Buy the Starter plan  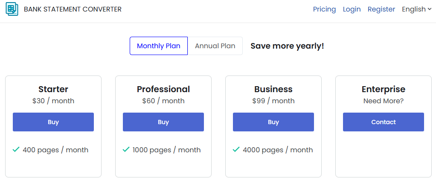tap(53, 122)
